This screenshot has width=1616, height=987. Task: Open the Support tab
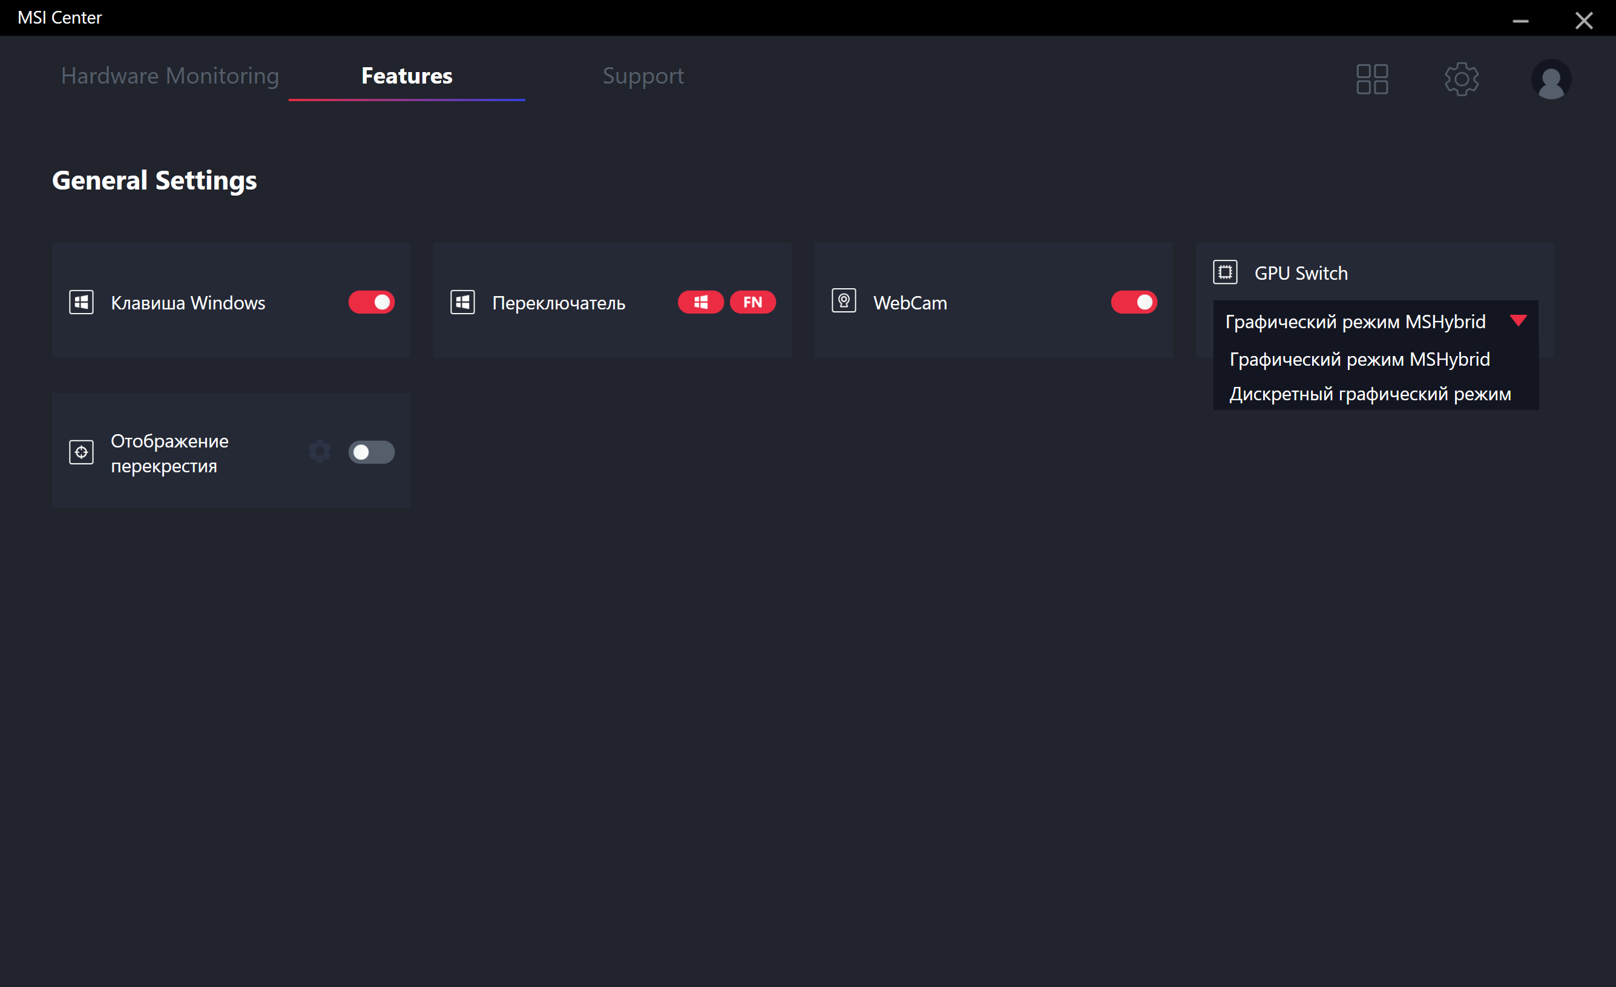pyautogui.click(x=643, y=76)
